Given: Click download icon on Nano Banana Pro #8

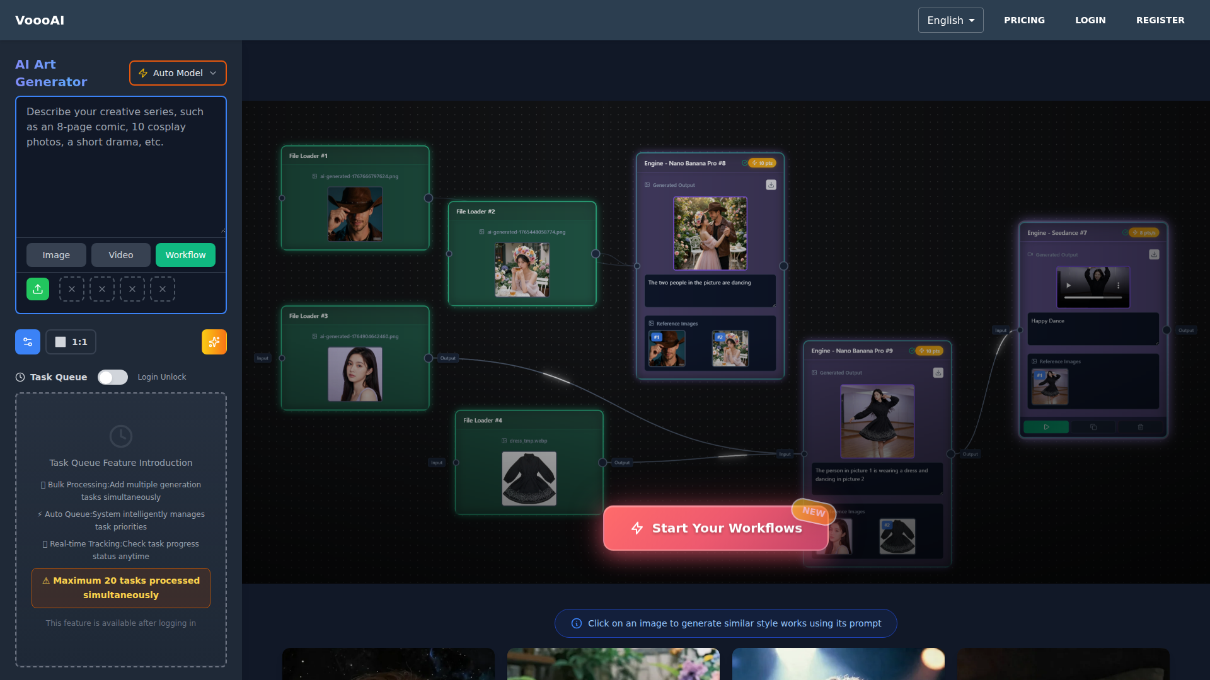Looking at the screenshot, I should click(771, 185).
